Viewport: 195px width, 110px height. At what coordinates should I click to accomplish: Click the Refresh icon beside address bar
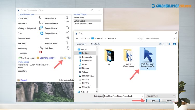pos(141,39)
